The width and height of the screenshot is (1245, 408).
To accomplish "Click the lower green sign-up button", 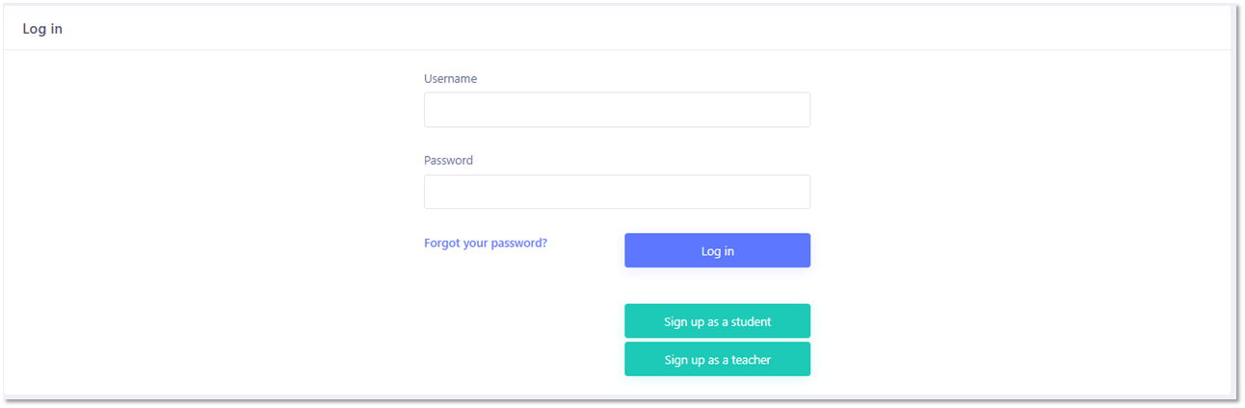I will point(717,360).
